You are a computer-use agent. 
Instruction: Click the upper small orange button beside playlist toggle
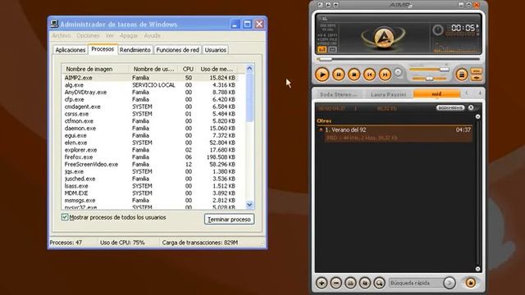click(x=477, y=71)
